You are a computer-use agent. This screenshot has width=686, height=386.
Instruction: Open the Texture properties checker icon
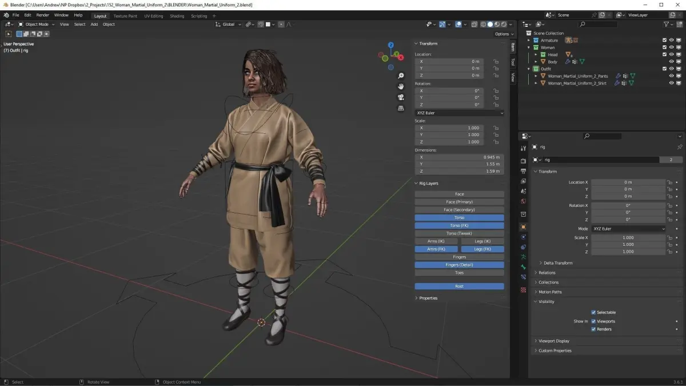(523, 290)
